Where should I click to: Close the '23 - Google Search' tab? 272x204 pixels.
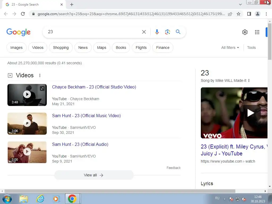point(62,5)
